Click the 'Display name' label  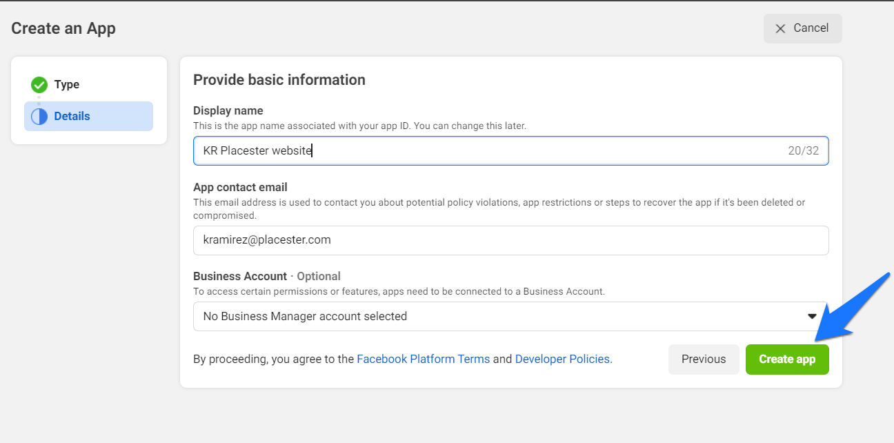coord(228,110)
